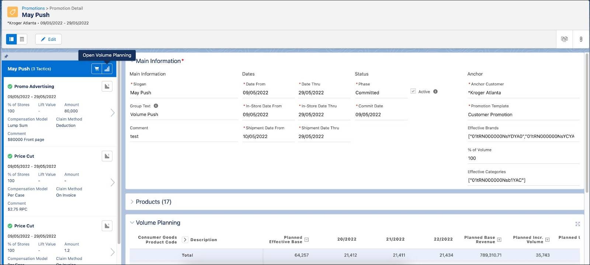Click the 20/2022 week column header
The width and height of the screenshot is (590, 265).
[347, 239]
